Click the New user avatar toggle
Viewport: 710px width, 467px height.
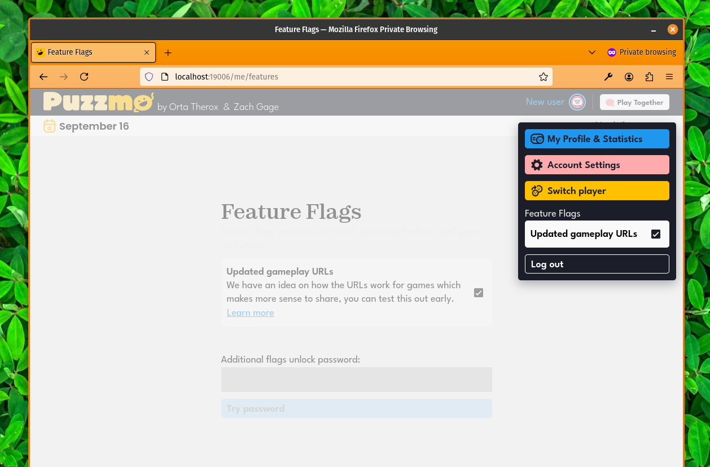(577, 102)
